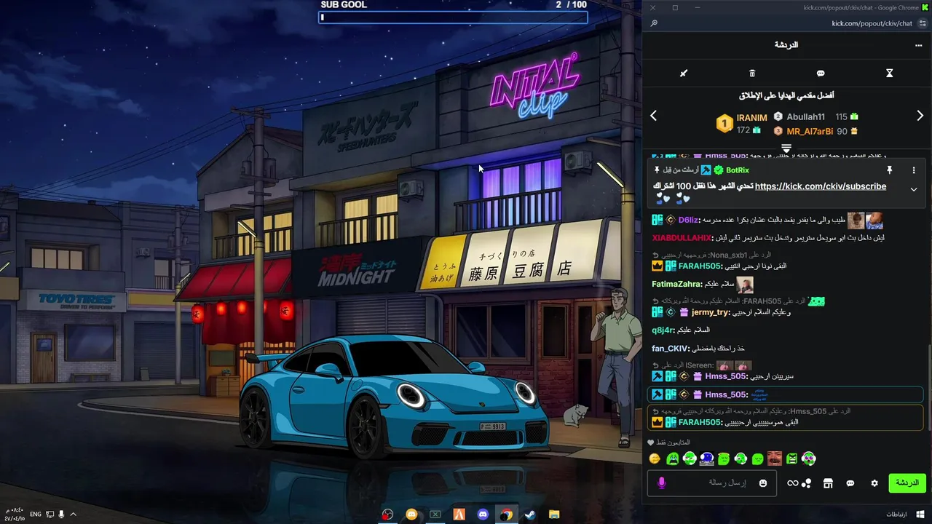The image size is (932, 524).
Task: Open Discord from the taskbar
Action: pyautogui.click(x=483, y=515)
